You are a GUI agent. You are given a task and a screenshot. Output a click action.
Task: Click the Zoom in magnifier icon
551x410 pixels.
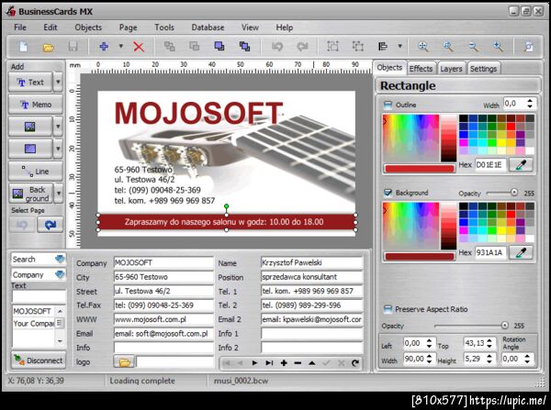498,46
